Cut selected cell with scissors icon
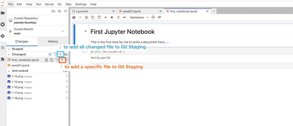 click(x=86, y=17)
